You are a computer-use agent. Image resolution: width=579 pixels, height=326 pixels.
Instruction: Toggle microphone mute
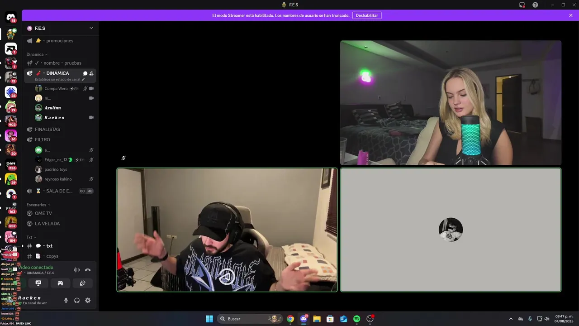point(66,300)
